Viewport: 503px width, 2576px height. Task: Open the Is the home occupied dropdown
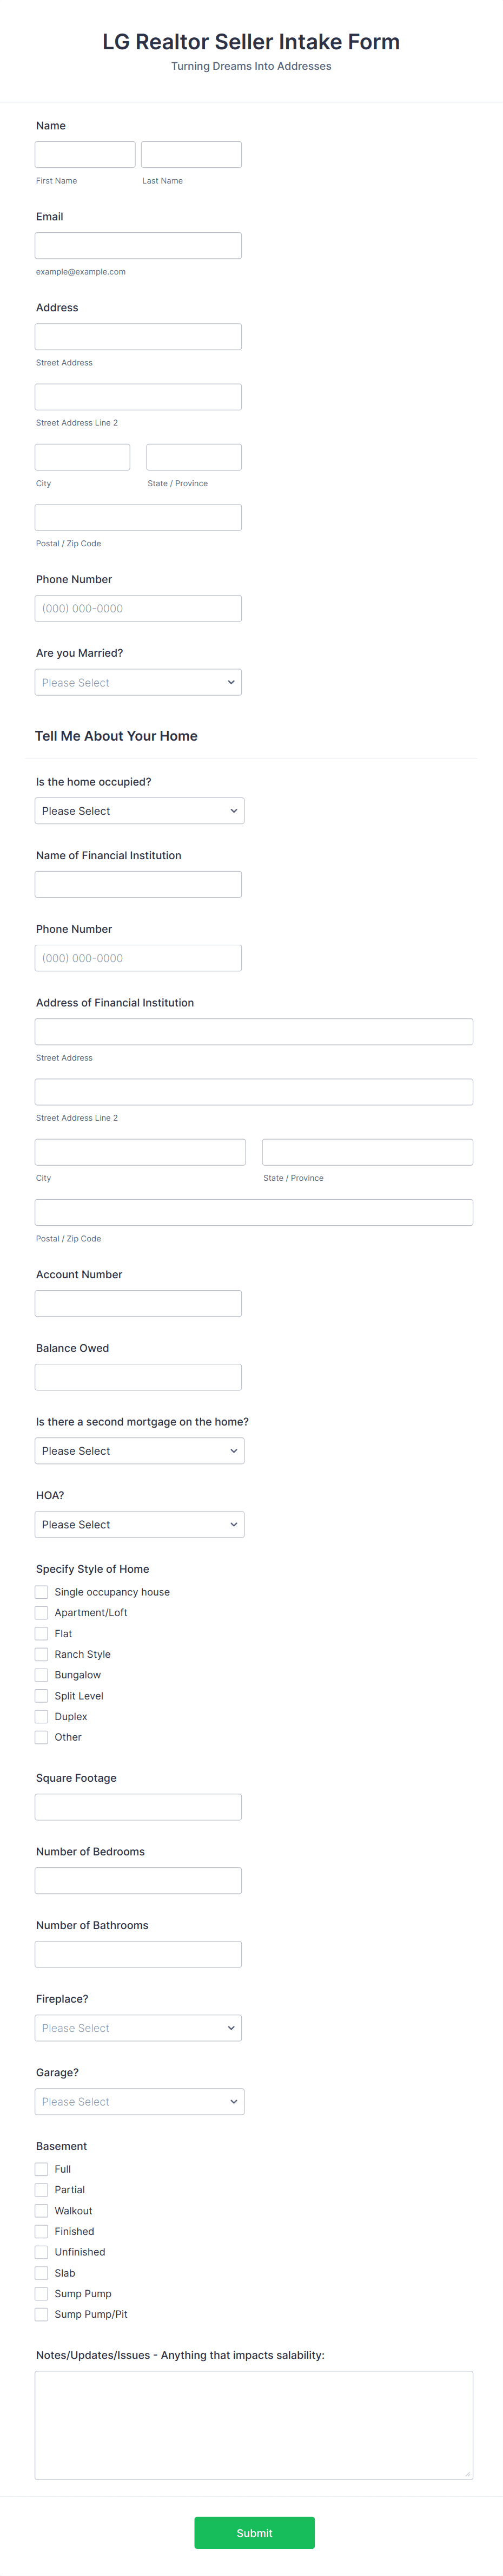[x=138, y=810]
